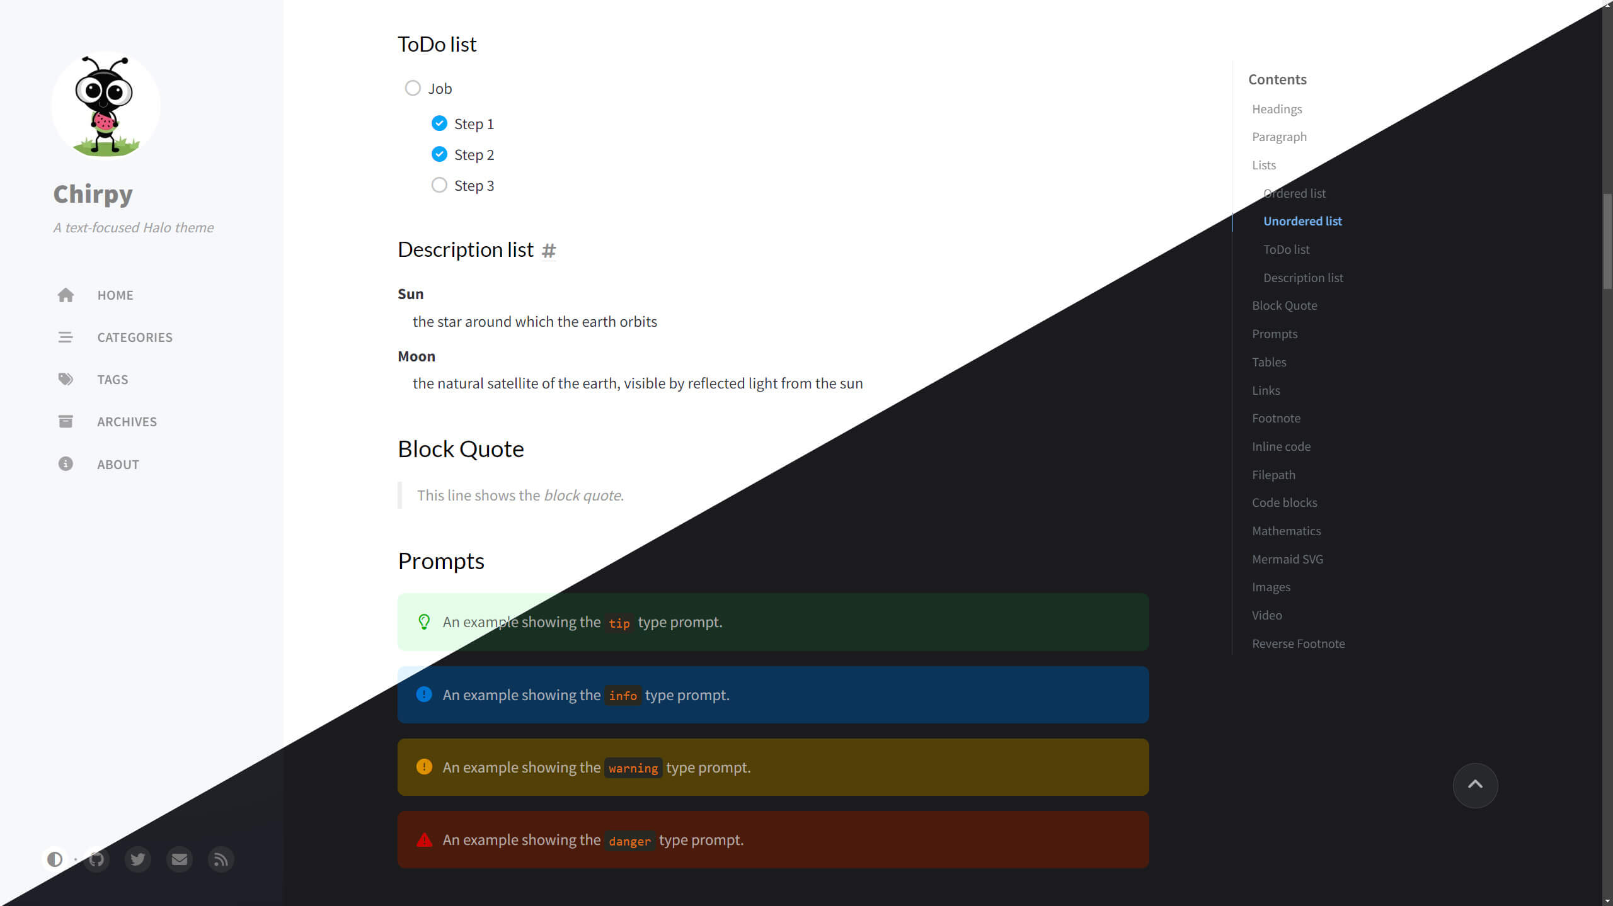
Task: Open the GitHub profile icon
Action: click(96, 859)
